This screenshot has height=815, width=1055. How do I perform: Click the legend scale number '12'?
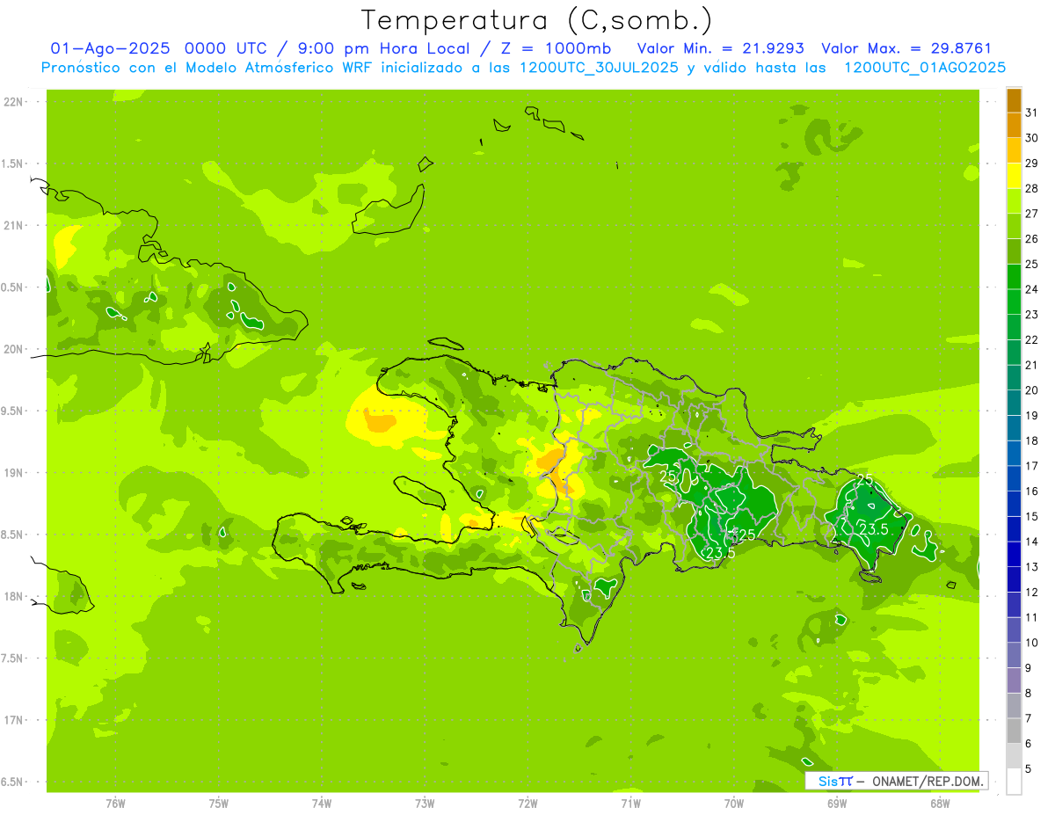(1032, 593)
